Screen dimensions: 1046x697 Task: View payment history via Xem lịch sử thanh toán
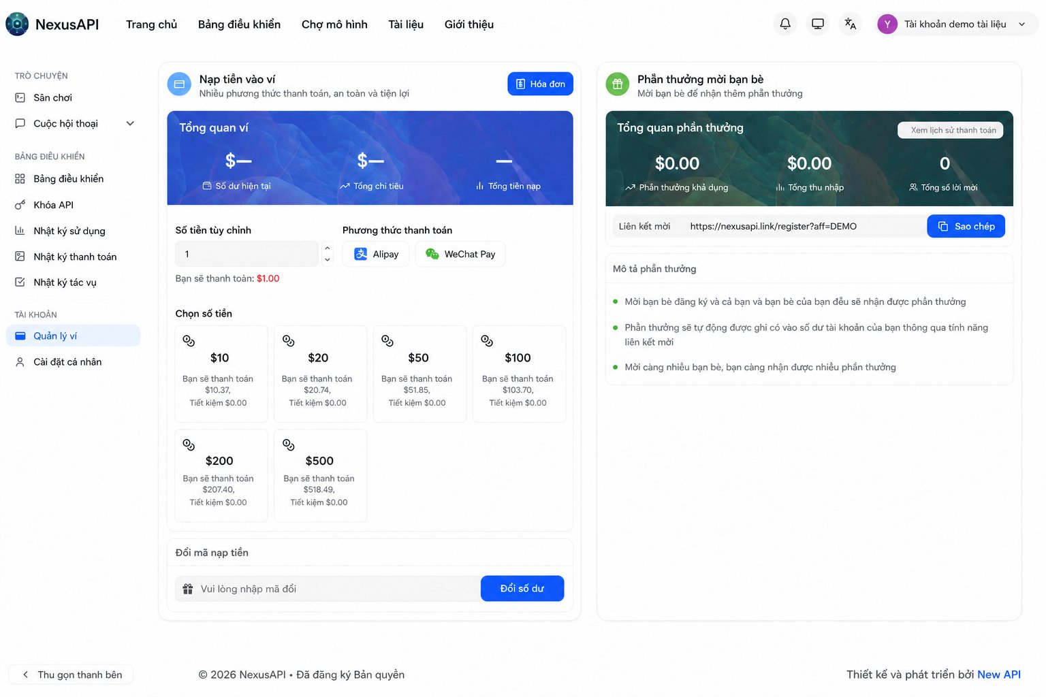pyautogui.click(x=951, y=130)
